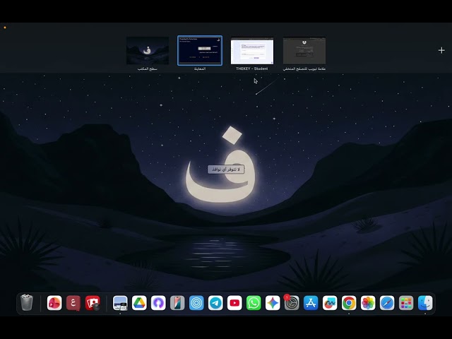
Task: Open the Preview app in Dock
Action: [120, 303]
